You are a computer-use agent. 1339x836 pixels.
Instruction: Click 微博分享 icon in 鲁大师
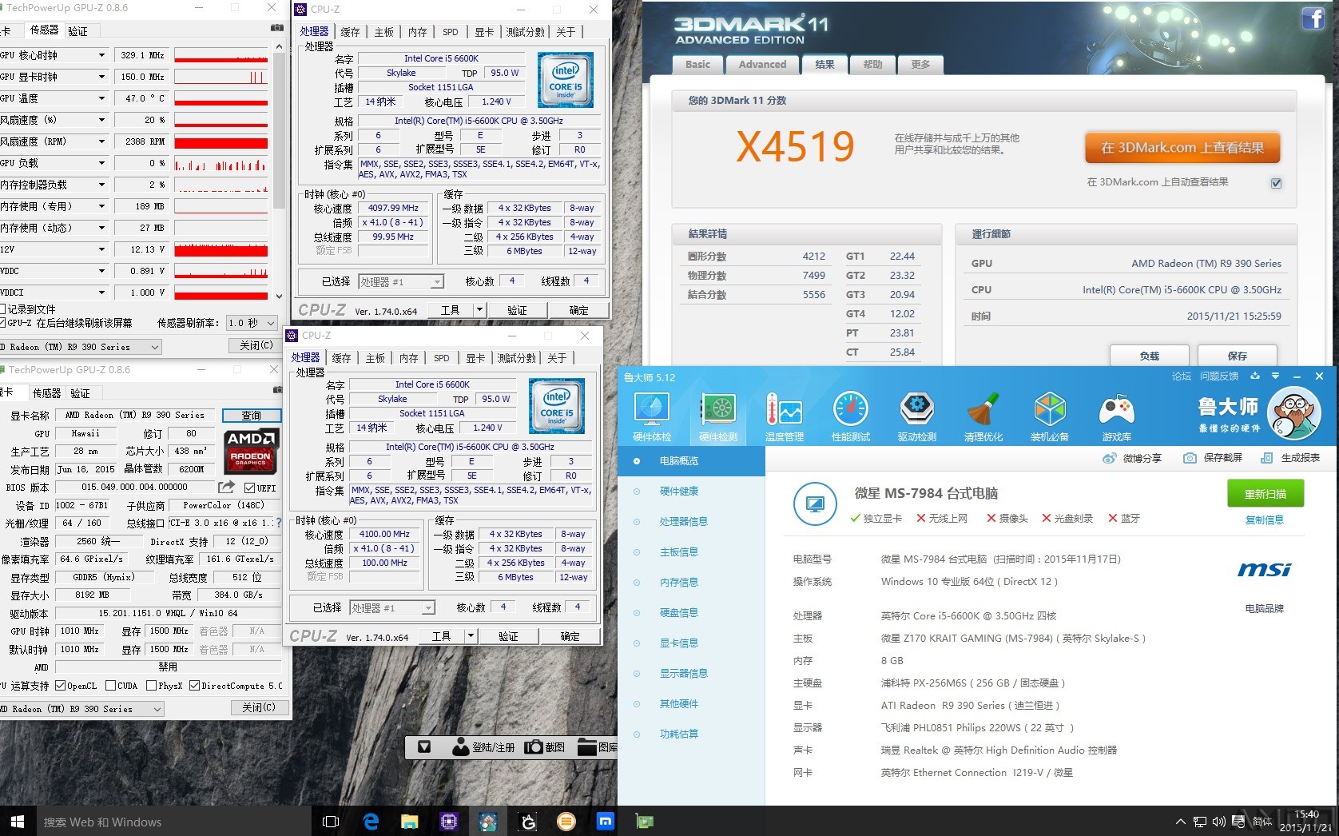[x=1109, y=458]
